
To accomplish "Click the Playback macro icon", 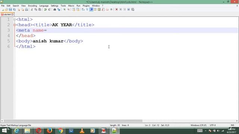I will [x=125, y=9].
